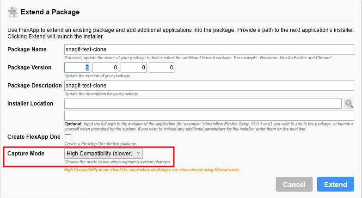Cancel extending the package
This screenshot has width=362, height=198.
[294, 184]
